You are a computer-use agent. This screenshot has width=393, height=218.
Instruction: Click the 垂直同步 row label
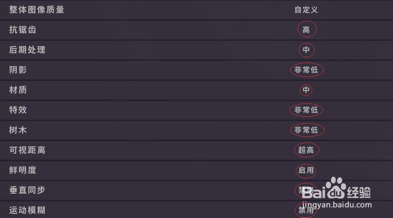(x=27, y=190)
